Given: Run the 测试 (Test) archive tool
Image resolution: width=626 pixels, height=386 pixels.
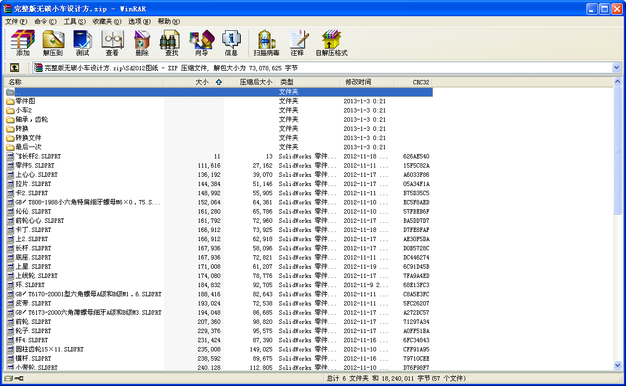Looking at the screenshot, I should 83,43.
